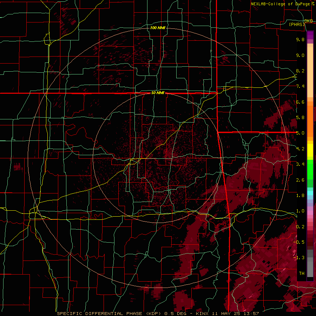Pick the yellow segment of color scale

[x=310, y=150]
